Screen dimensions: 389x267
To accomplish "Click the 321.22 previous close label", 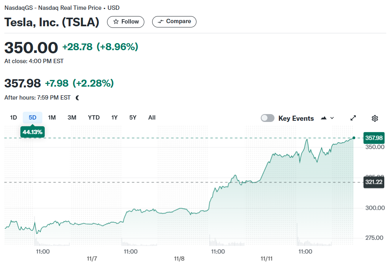I will [374, 182].
